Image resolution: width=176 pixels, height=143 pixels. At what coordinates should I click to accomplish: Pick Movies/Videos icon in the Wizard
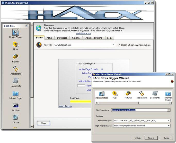pos(102,95)
